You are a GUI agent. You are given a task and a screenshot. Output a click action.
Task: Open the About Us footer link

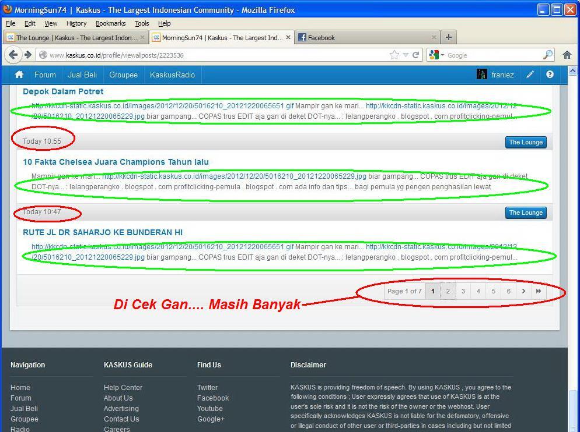[118, 398]
